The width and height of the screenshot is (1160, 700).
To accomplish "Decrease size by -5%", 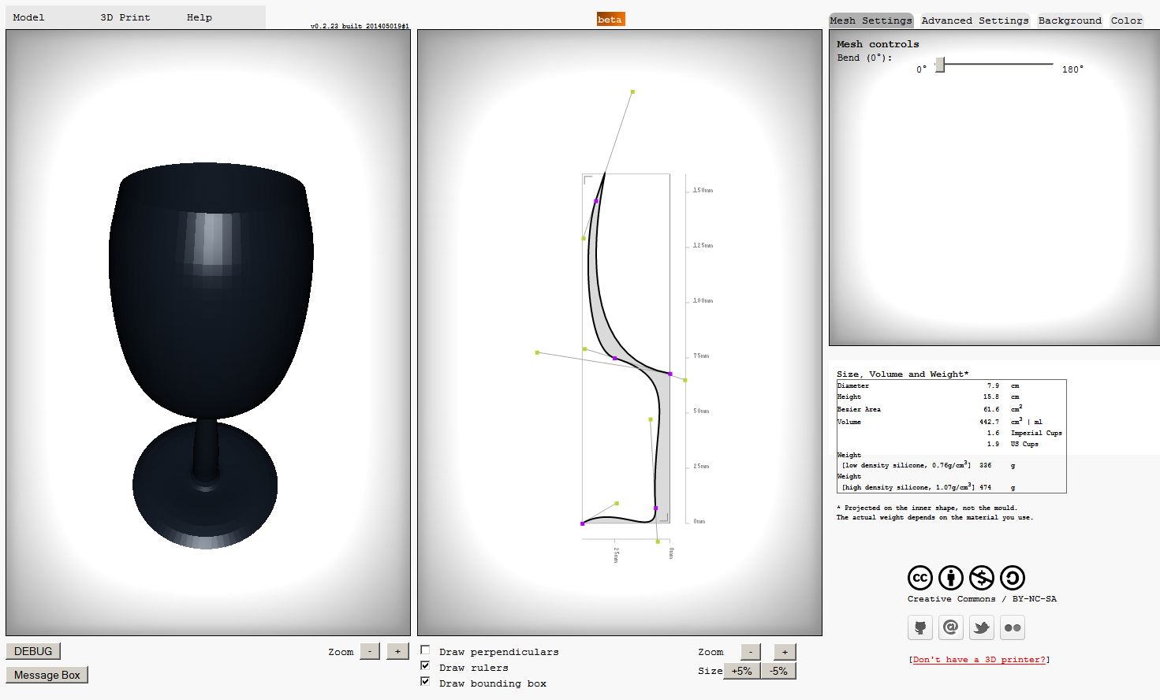I will pyautogui.click(x=778, y=671).
